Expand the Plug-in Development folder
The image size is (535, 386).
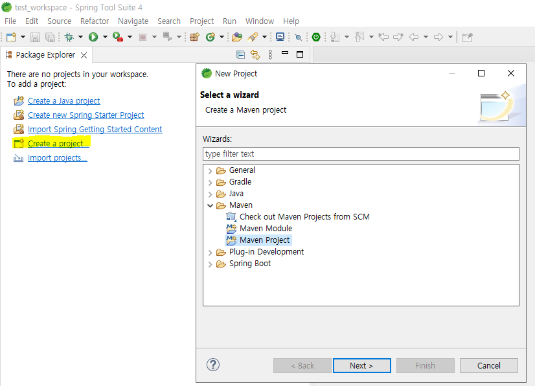coord(210,252)
